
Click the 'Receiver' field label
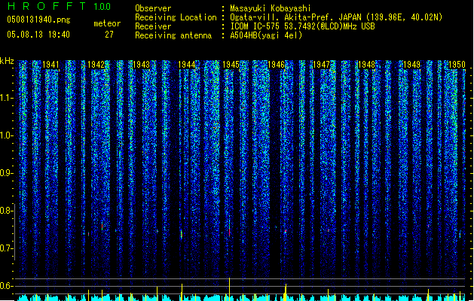[153, 26]
